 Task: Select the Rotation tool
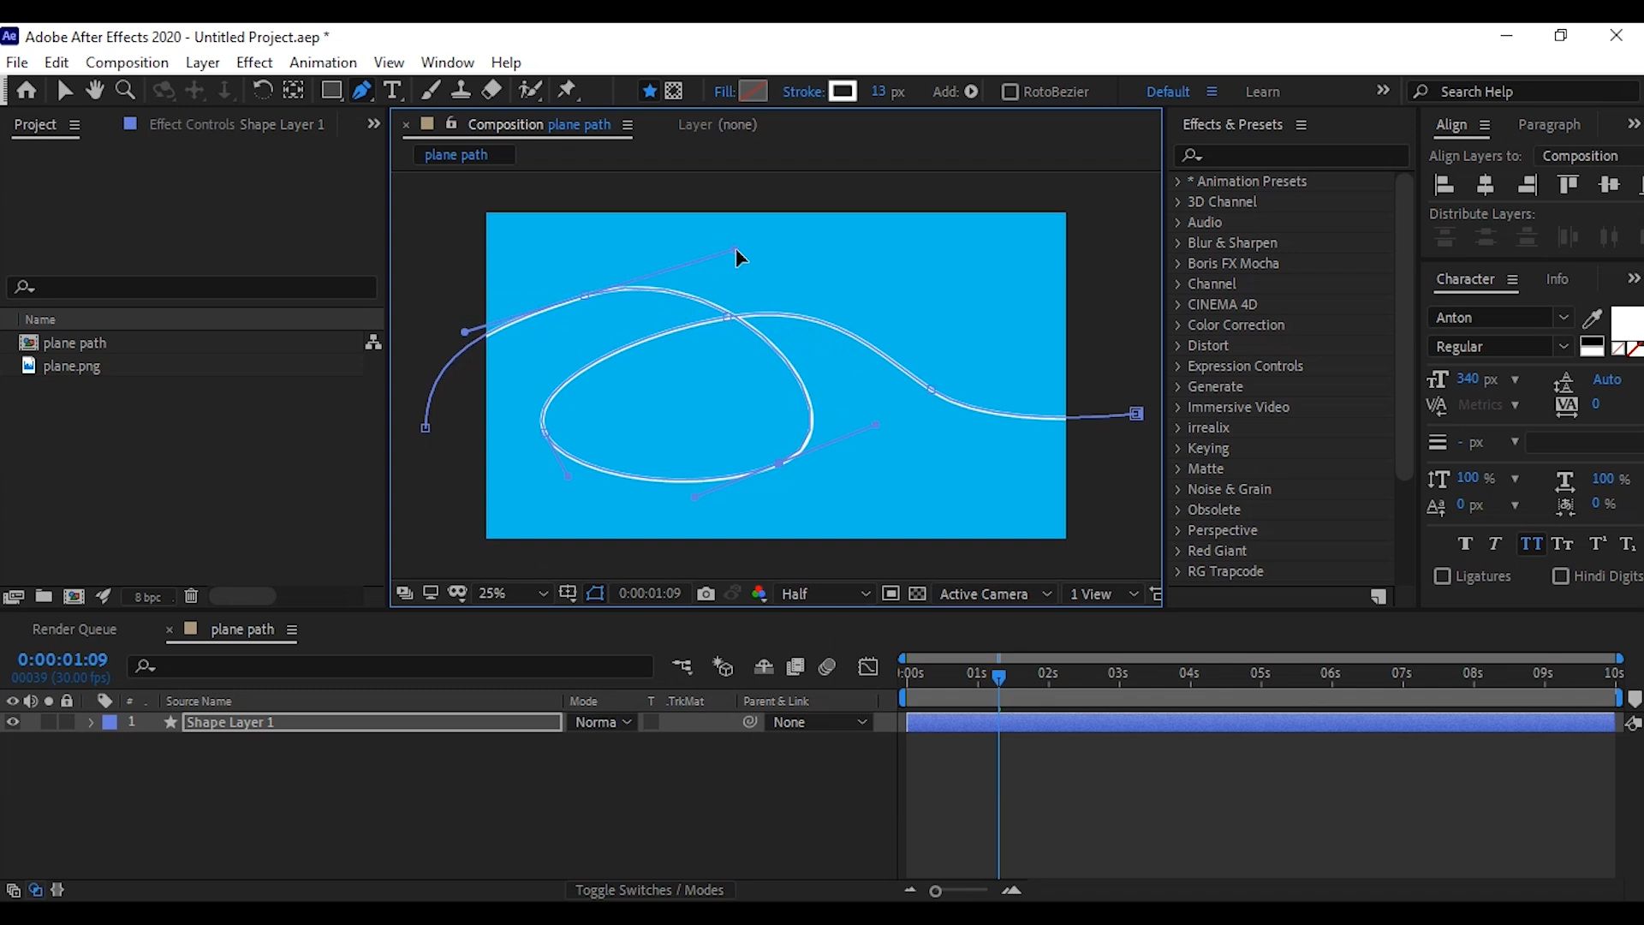pyautogui.click(x=262, y=90)
